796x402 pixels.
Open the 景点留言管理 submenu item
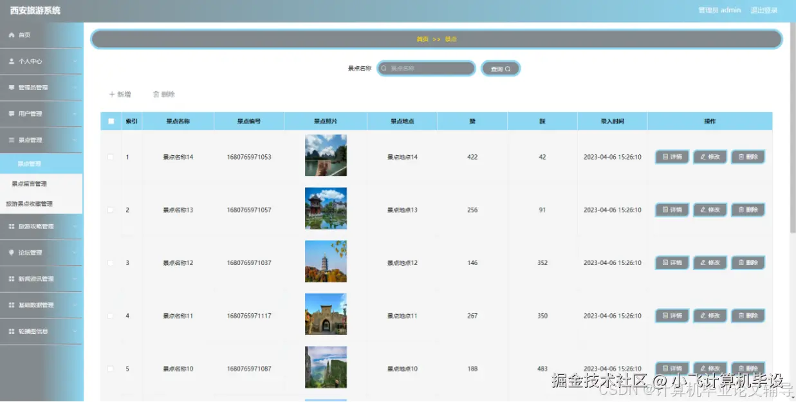pyautogui.click(x=41, y=184)
